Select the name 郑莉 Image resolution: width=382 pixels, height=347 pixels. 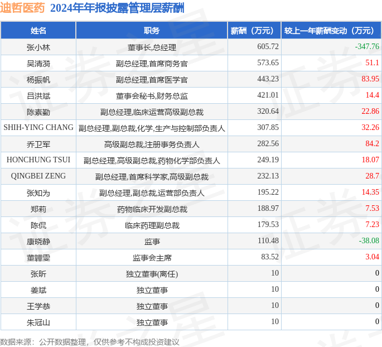(x=38, y=209)
